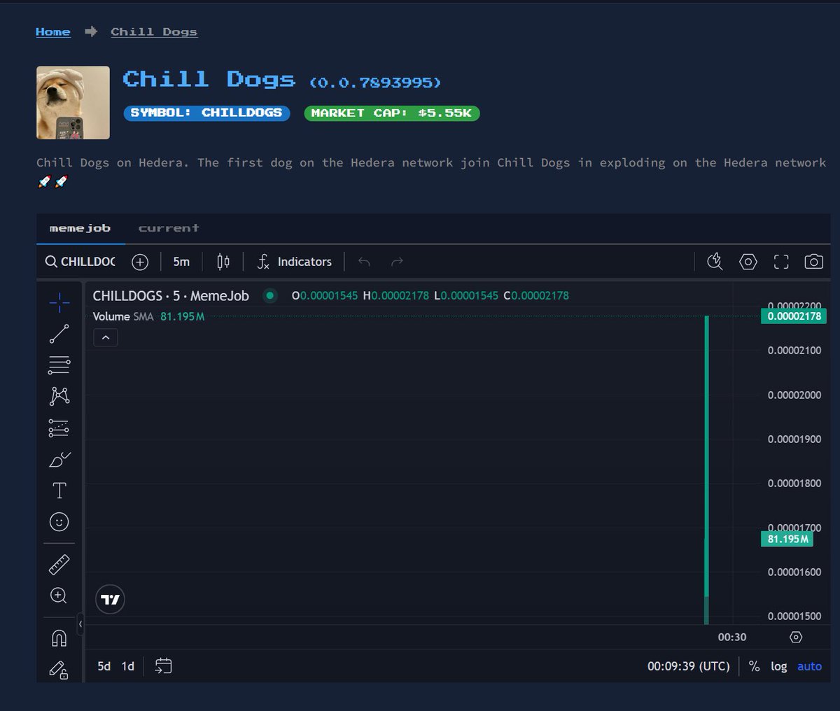Toggle log scale mode
Image resolution: width=840 pixels, height=711 pixels.
pyautogui.click(x=779, y=666)
